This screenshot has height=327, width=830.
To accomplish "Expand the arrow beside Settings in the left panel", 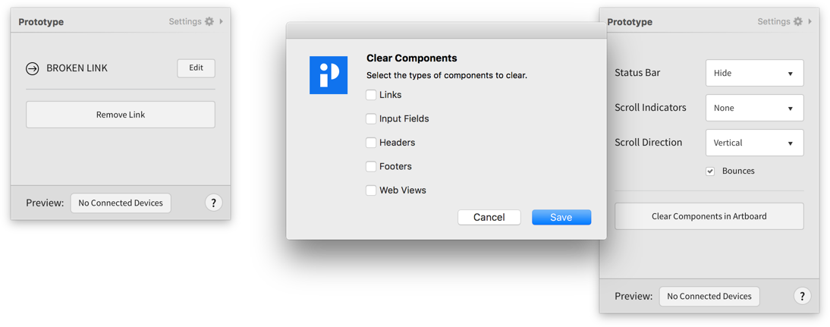I will point(222,21).
